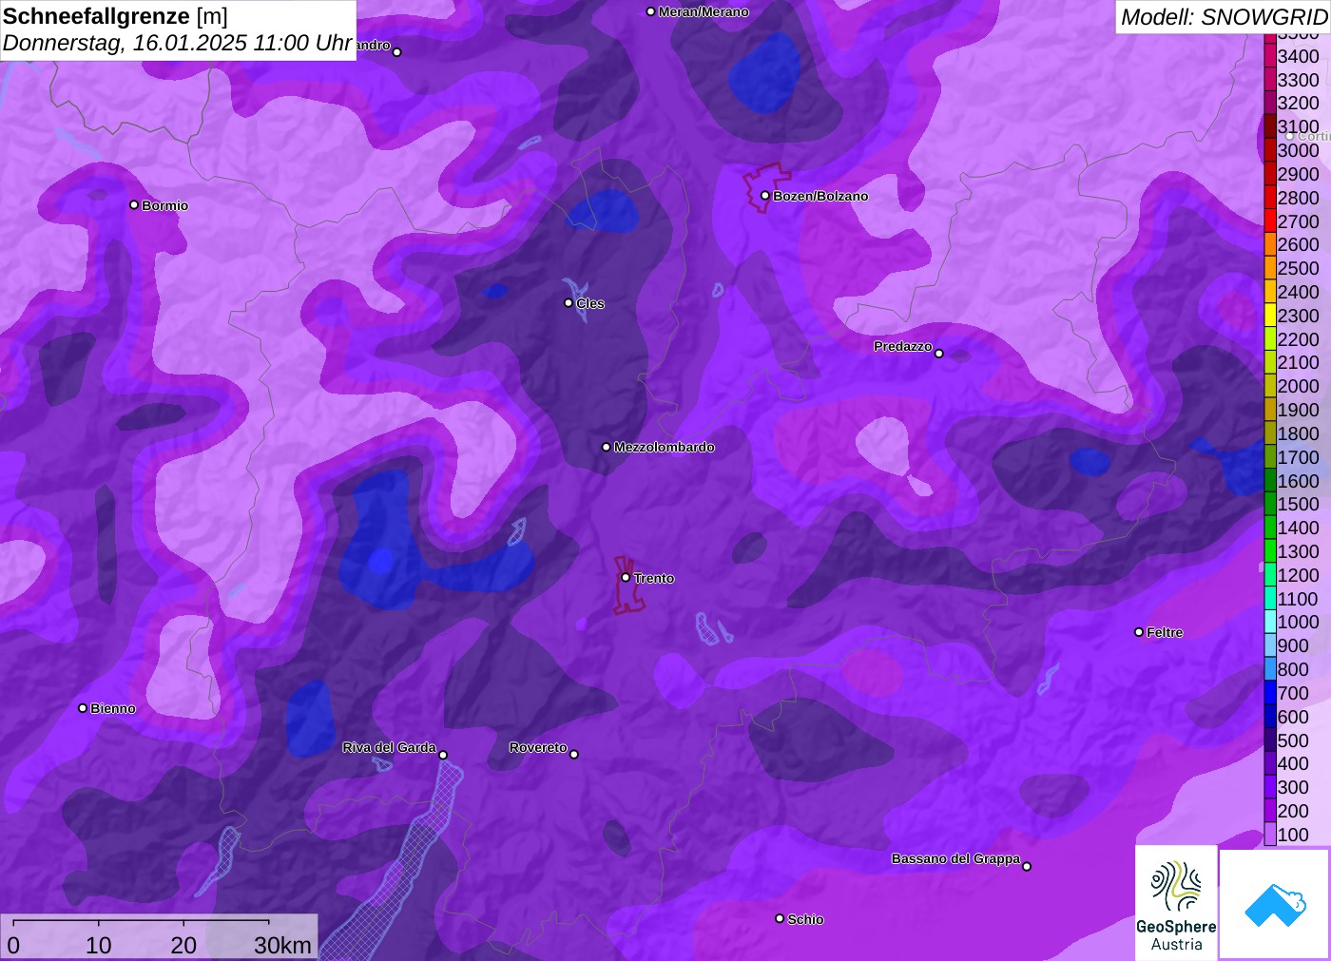This screenshot has width=1331, height=961.
Task: Click the Bozen/Bolzano label
Action: coord(820,196)
